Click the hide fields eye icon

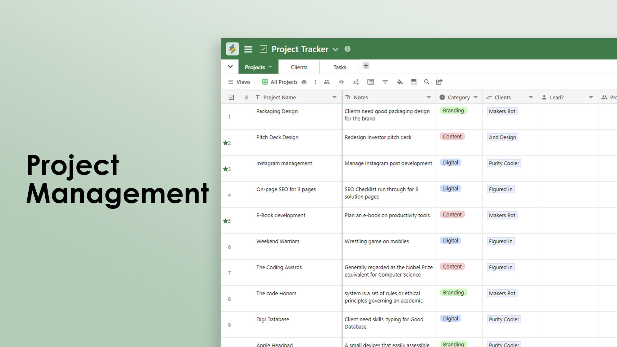341,82
